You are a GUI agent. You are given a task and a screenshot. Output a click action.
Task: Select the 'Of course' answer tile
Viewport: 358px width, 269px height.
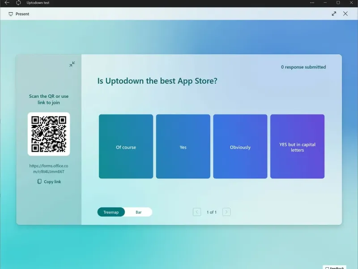(126, 147)
